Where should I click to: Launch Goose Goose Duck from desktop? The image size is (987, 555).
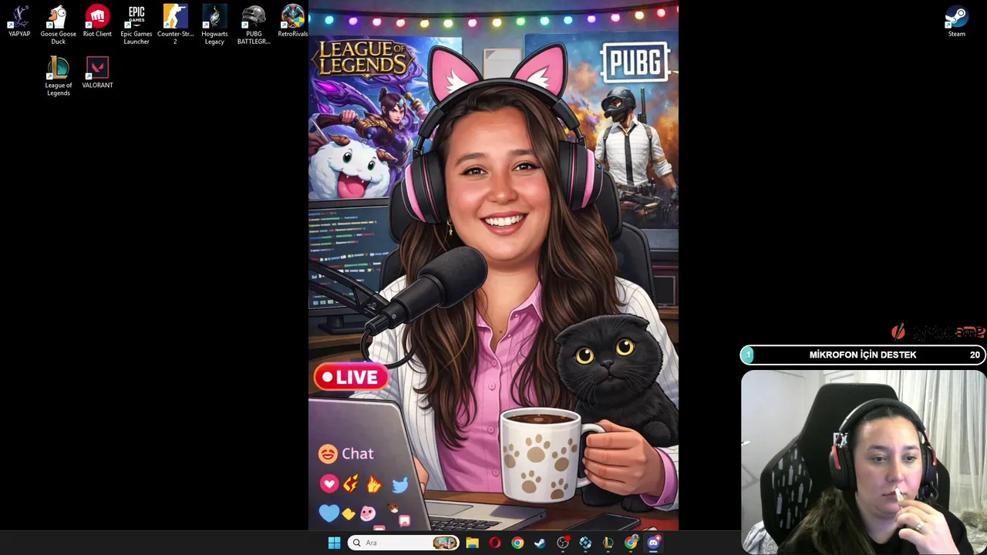(58, 25)
